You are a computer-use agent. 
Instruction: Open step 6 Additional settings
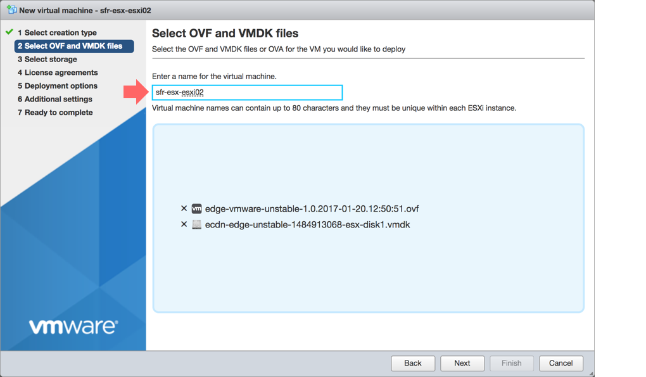pos(55,99)
